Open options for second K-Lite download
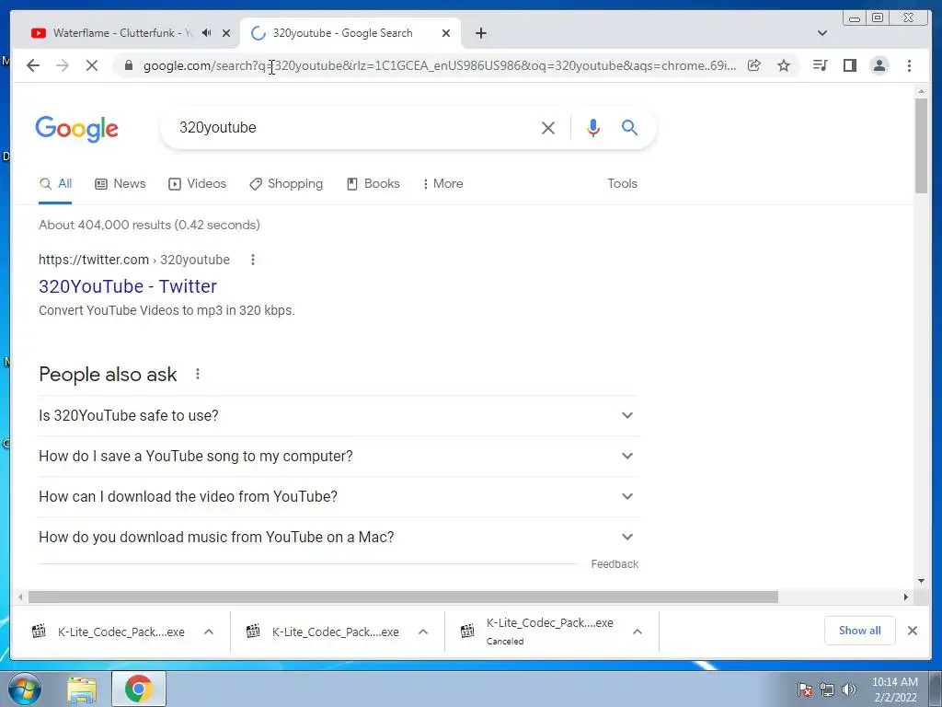 click(x=423, y=632)
